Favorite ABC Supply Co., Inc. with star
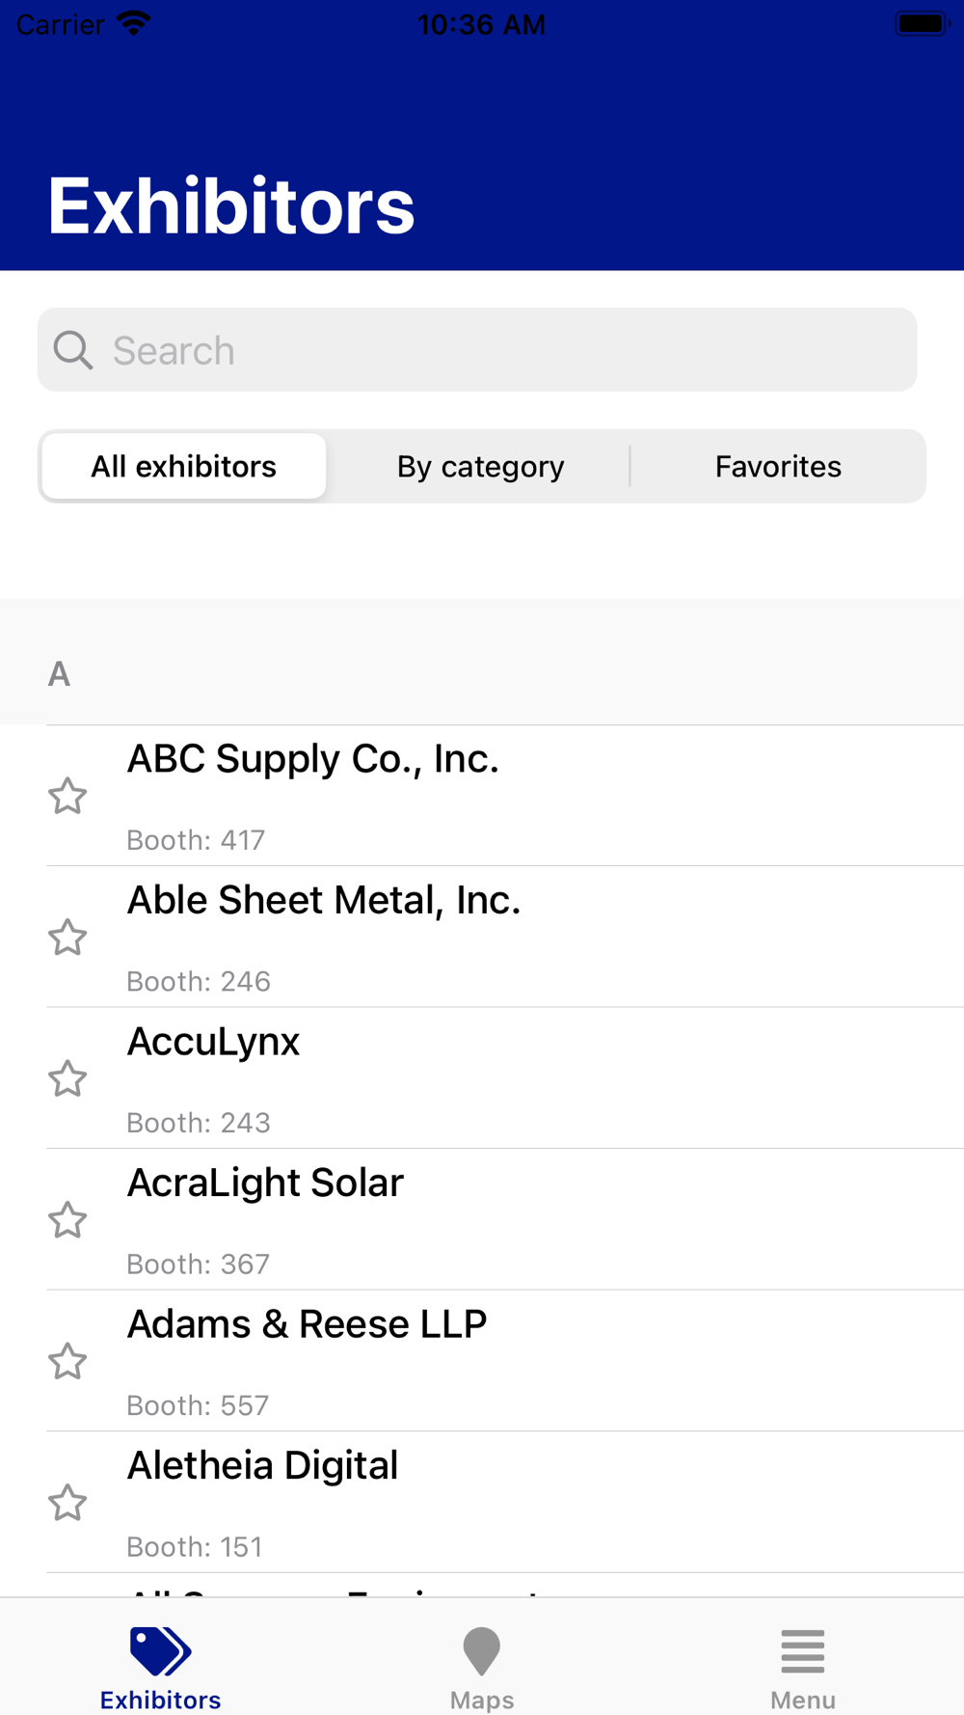 pos(67,796)
